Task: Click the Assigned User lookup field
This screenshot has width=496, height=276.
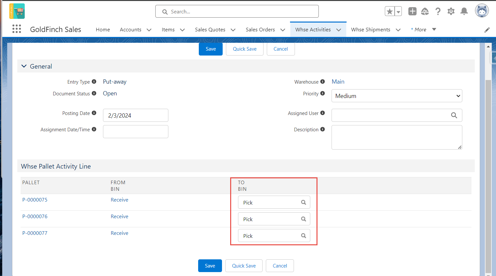Action: point(397,115)
